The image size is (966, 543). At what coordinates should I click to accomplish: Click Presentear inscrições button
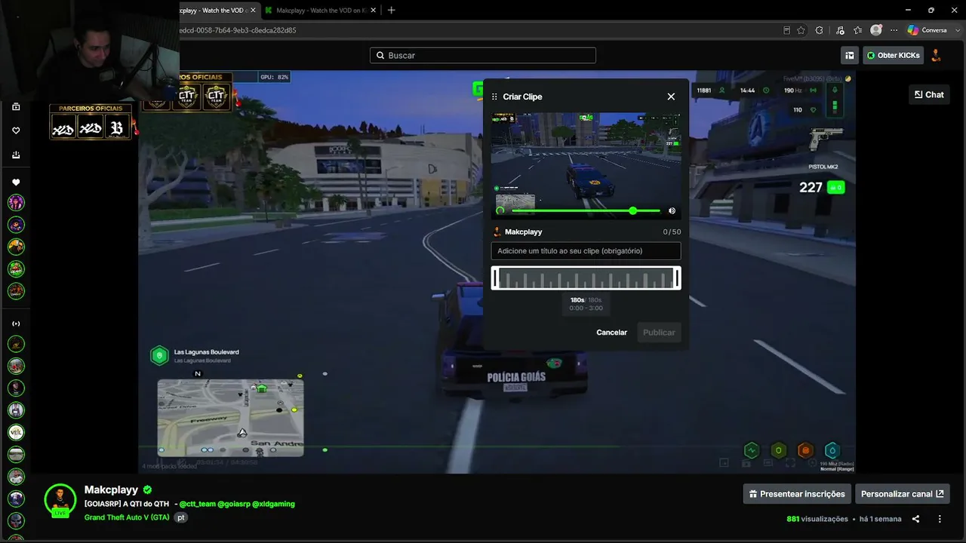797,494
